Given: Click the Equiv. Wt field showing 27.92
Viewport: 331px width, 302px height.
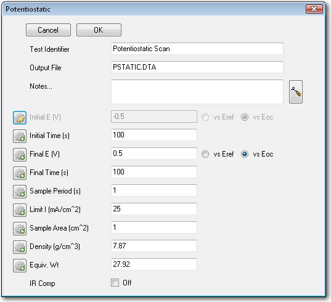Looking at the screenshot, I should coord(154,264).
